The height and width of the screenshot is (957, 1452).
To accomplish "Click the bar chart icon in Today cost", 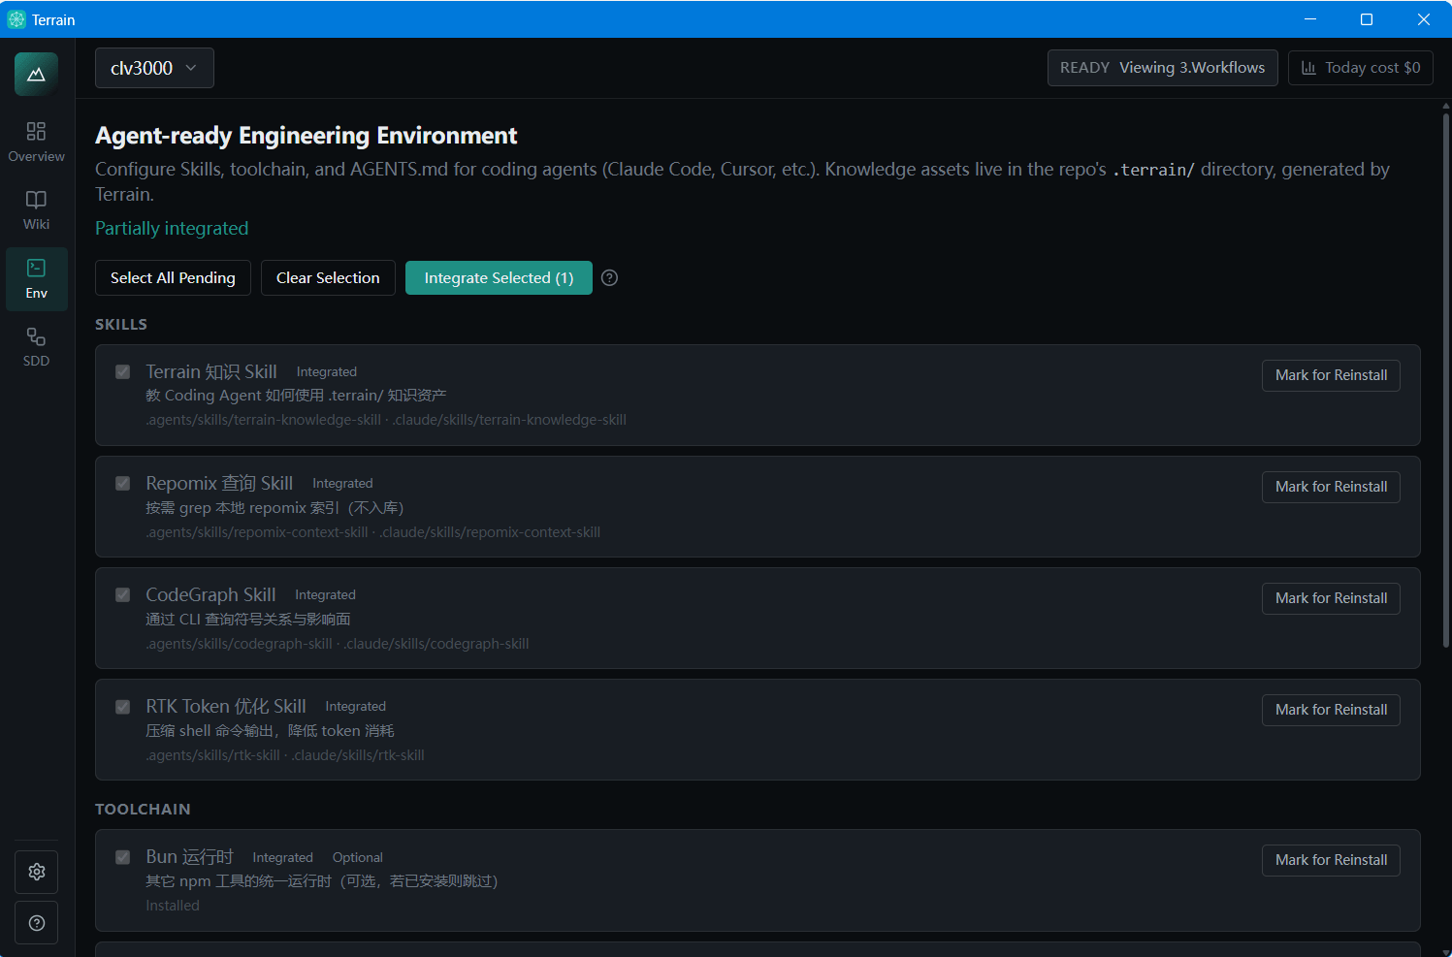I will pyautogui.click(x=1308, y=68).
